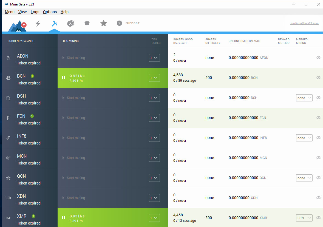Pause BCN CPU mining
Screen dimensions: 323x227
(64, 78)
